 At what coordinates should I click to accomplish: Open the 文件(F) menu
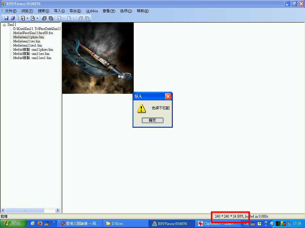coord(11,11)
